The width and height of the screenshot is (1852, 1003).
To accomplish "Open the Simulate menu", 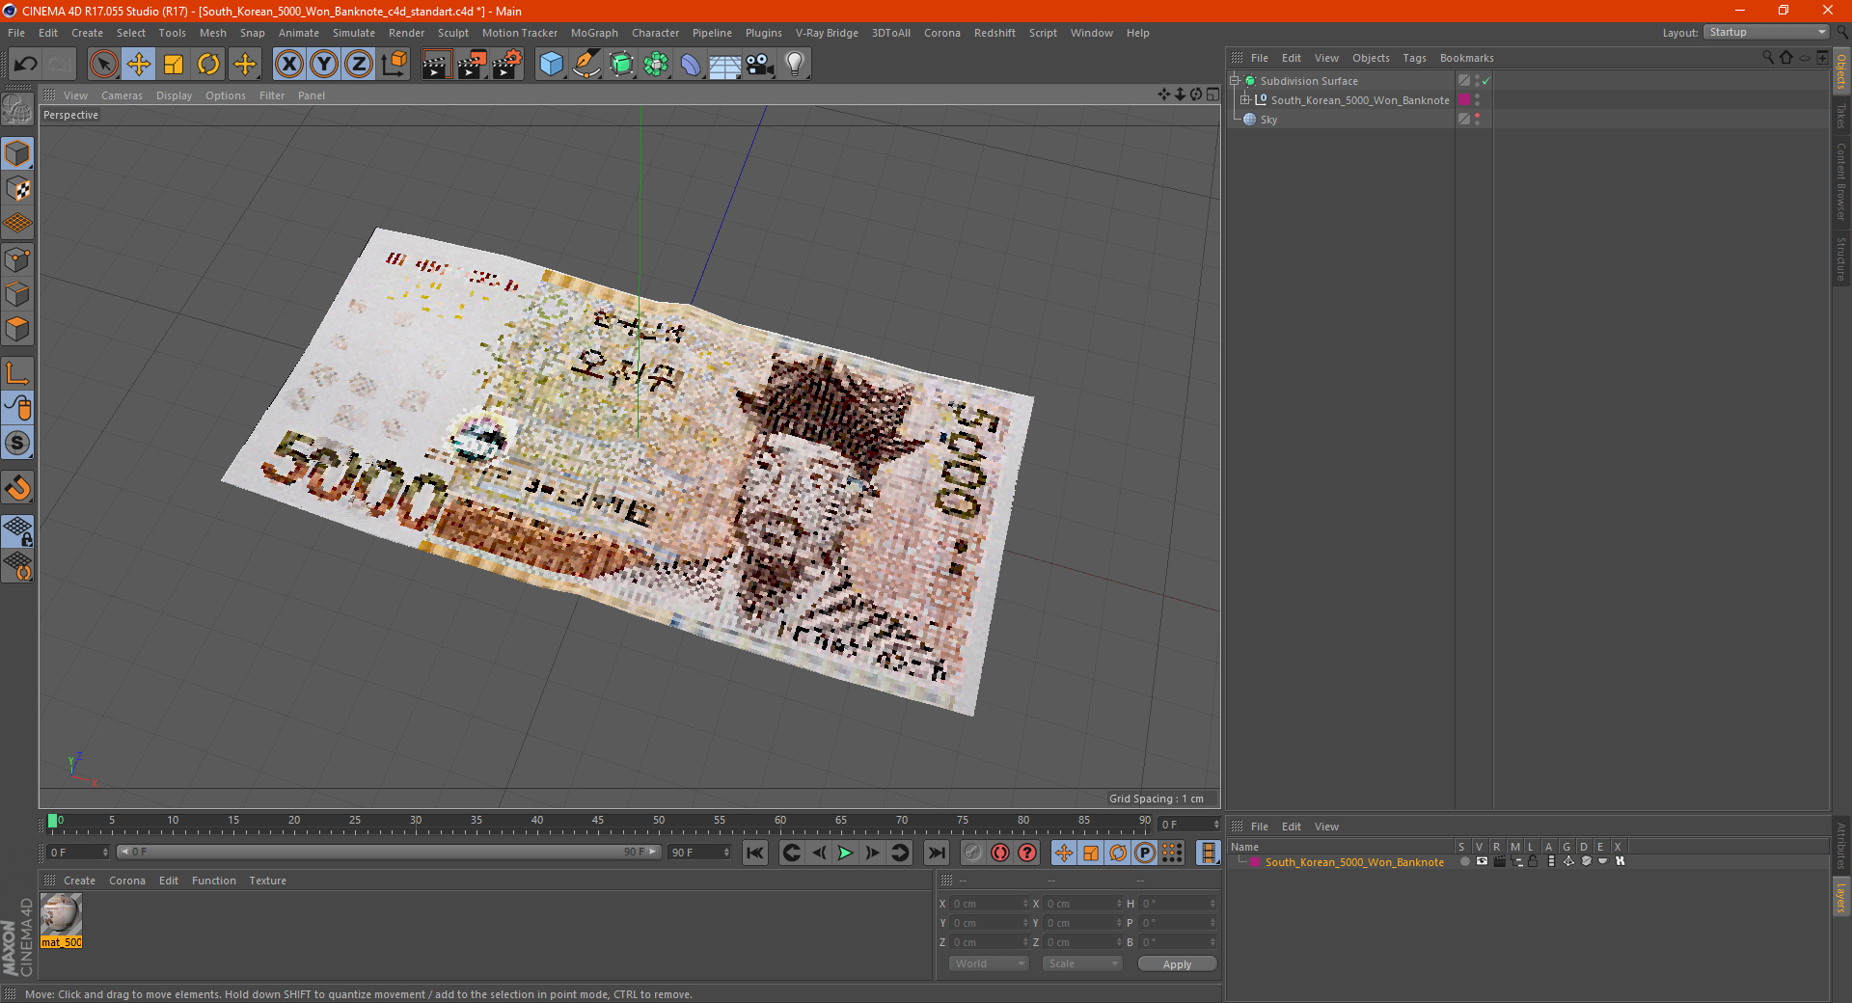I will point(354,33).
